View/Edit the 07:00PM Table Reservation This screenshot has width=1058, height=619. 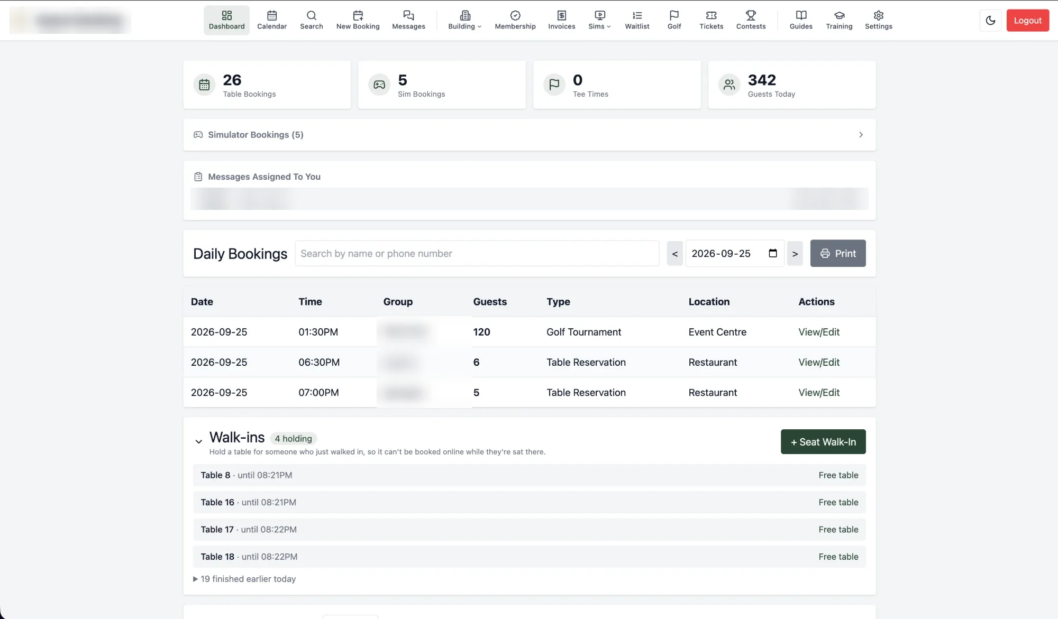[819, 392]
